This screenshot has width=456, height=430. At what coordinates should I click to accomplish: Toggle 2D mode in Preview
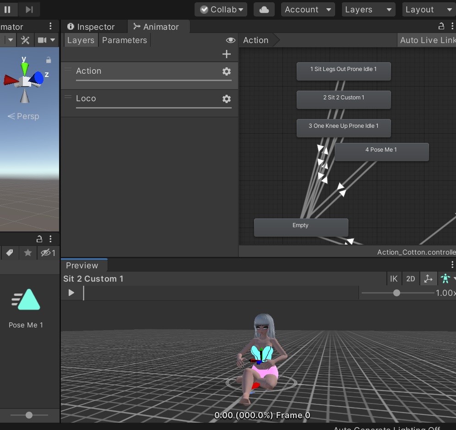point(411,279)
